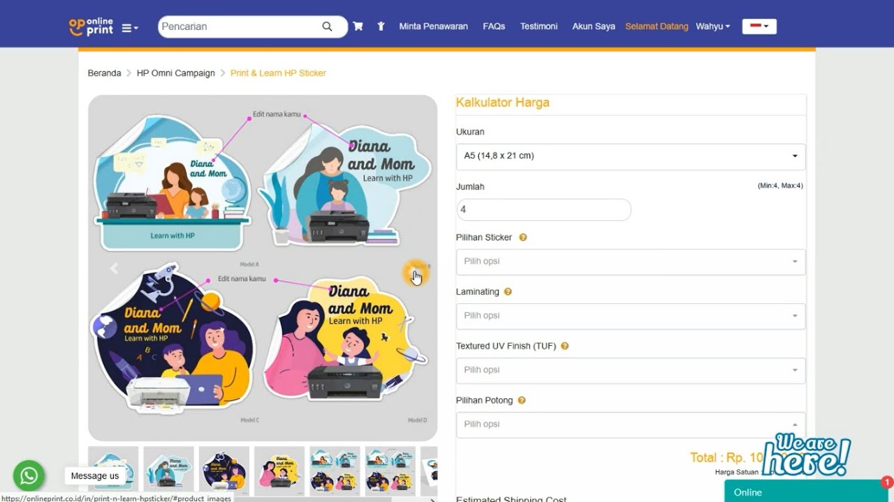Focus the Pencarian search field
Viewport: 894px width, 502px height.
[x=240, y=26]
